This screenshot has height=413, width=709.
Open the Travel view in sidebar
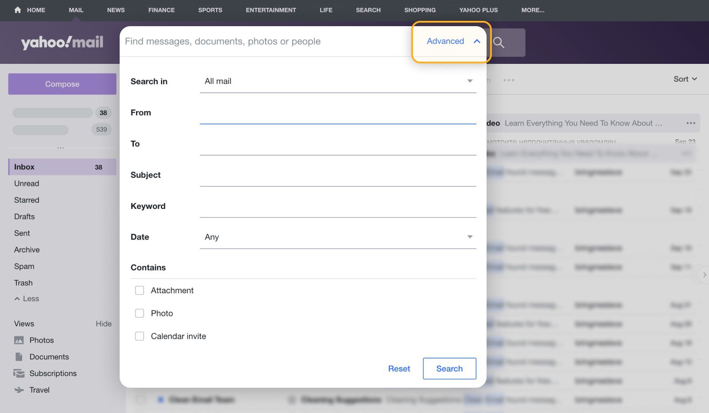[x=39, y=390]
